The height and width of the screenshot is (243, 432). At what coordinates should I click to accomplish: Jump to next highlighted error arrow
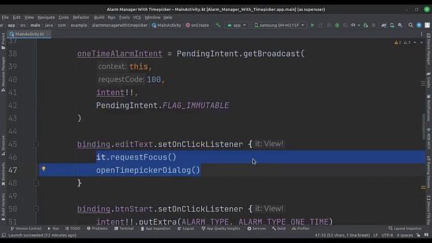[x=421, y=43]
